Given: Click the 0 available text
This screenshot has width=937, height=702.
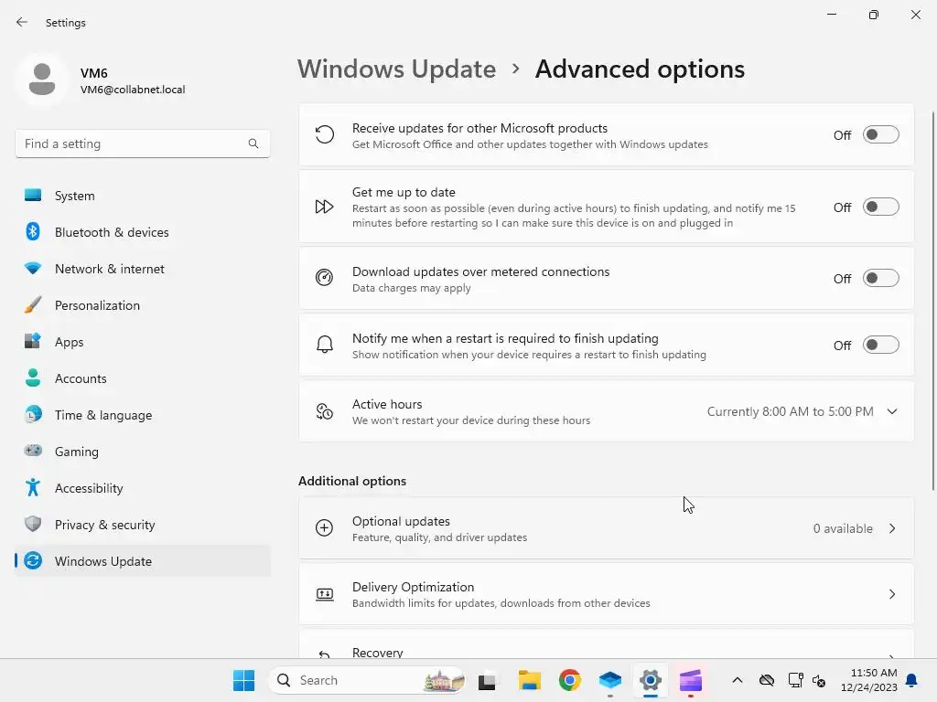Looking at the screenshot, I should pyautogui.click(x=843, y=528).
